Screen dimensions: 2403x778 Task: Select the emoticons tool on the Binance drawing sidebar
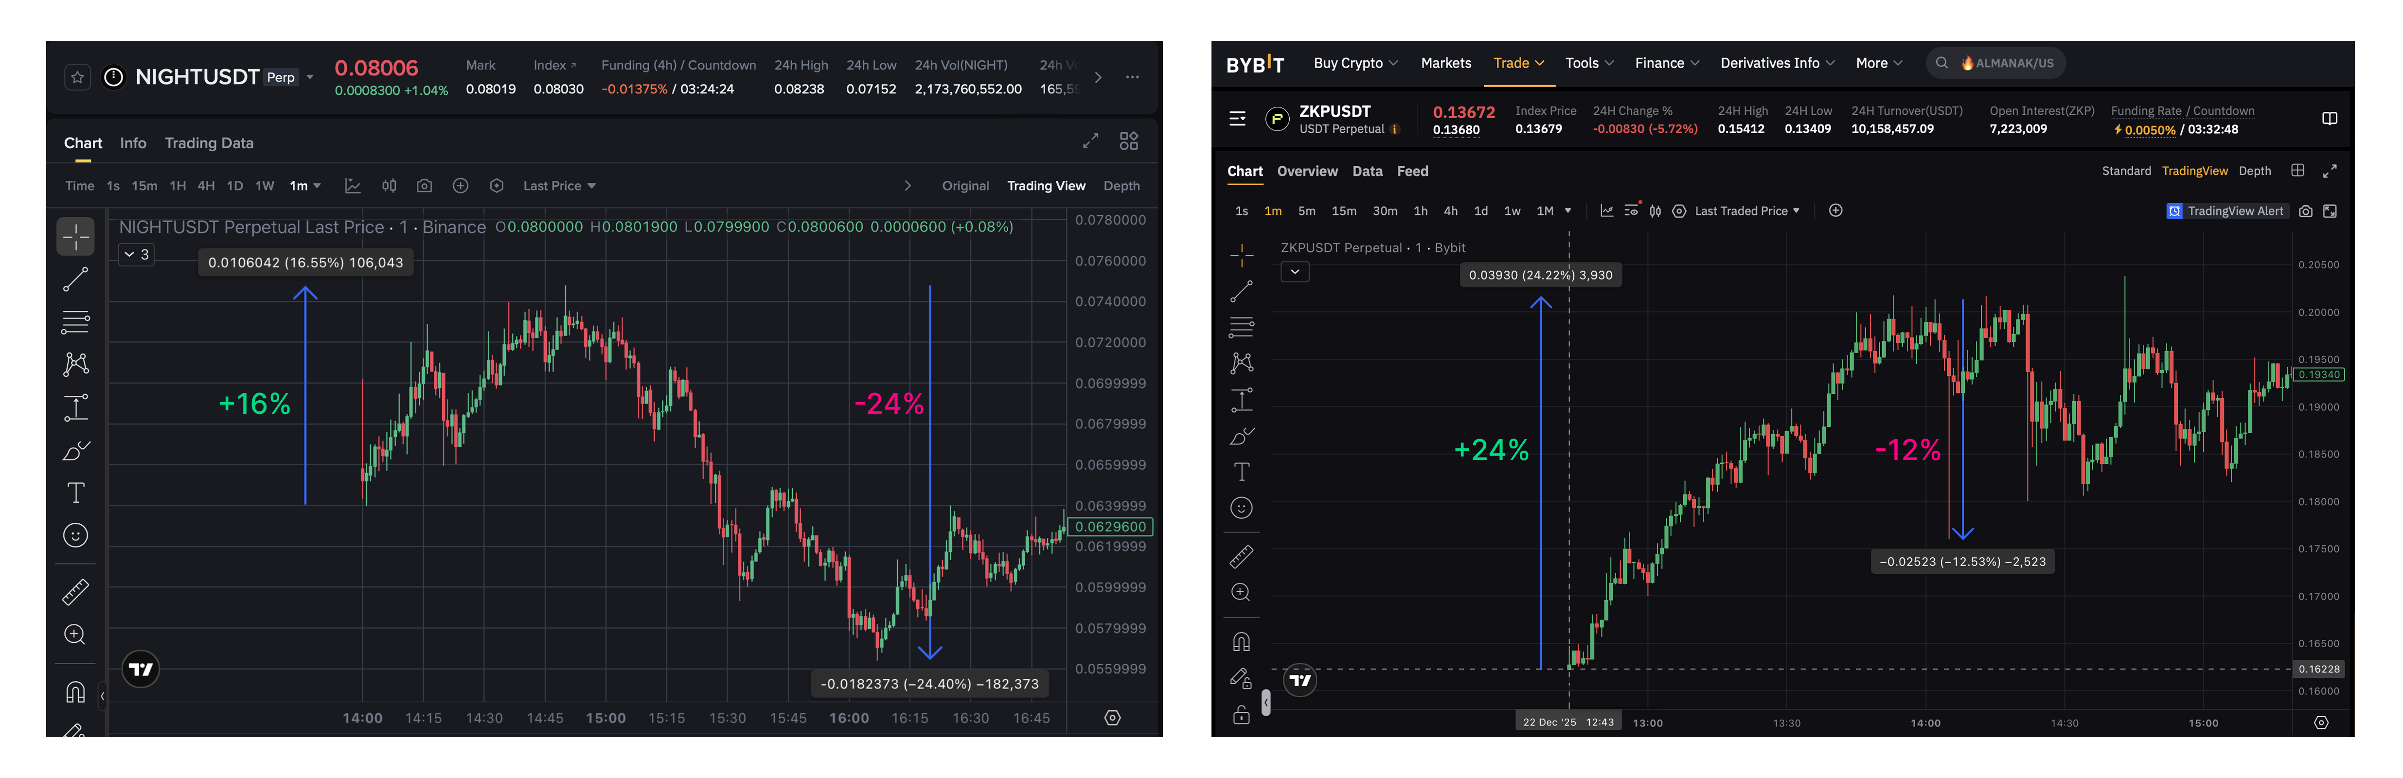point(74,534)
